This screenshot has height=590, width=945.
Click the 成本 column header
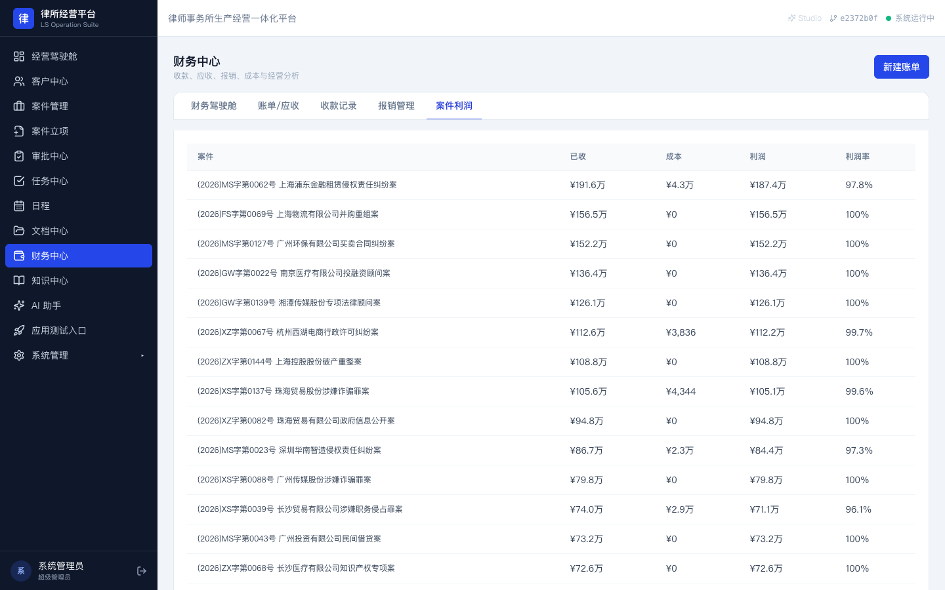coord(674,157)
